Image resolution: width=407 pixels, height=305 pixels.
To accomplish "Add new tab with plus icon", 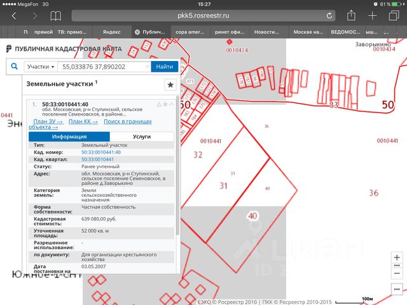I will tap(372, 16).
